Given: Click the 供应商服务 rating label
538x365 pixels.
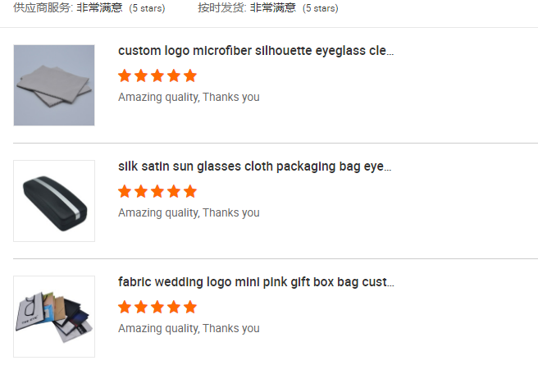Looking at the screenshot, I should click(42, 8).
